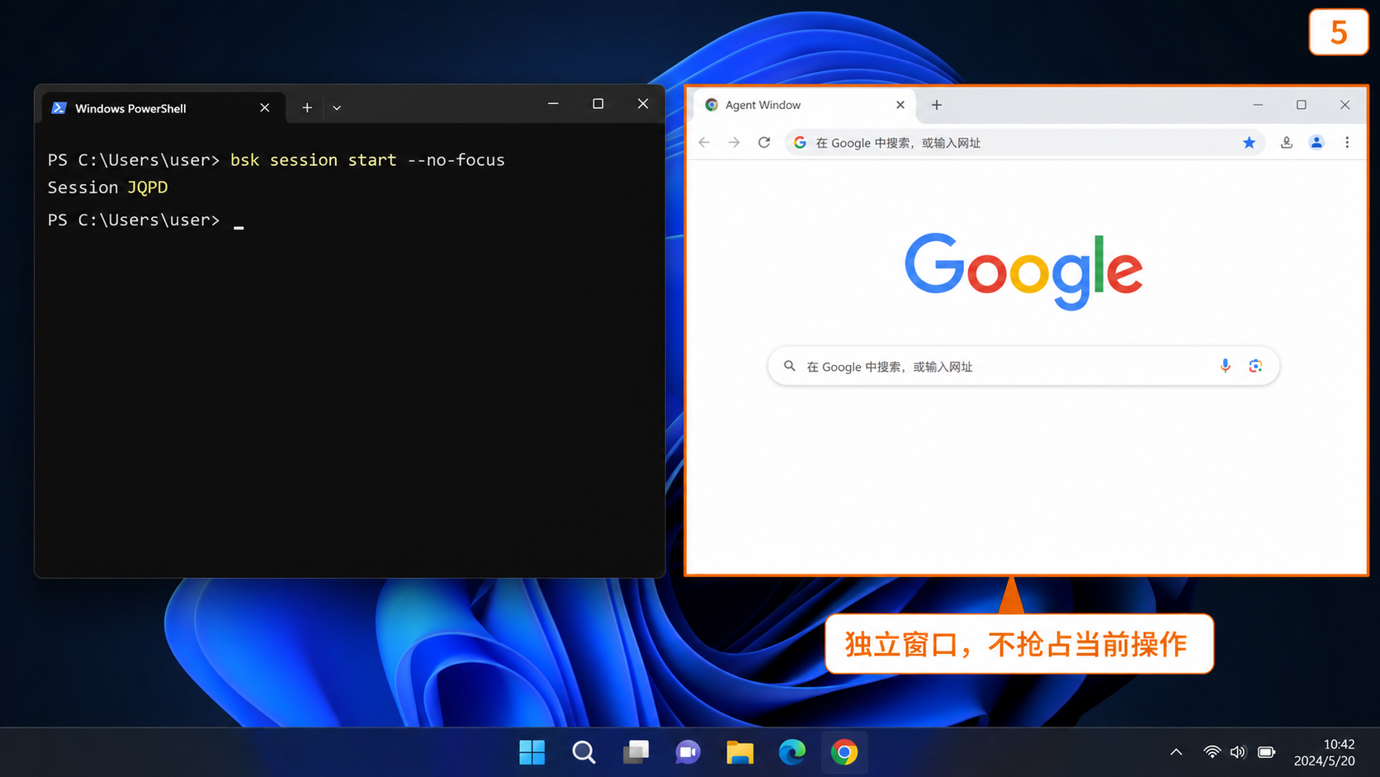The image size is (1380, 777).
Task: Open Task View on the taskbar
Action: [x=636, y=752]
